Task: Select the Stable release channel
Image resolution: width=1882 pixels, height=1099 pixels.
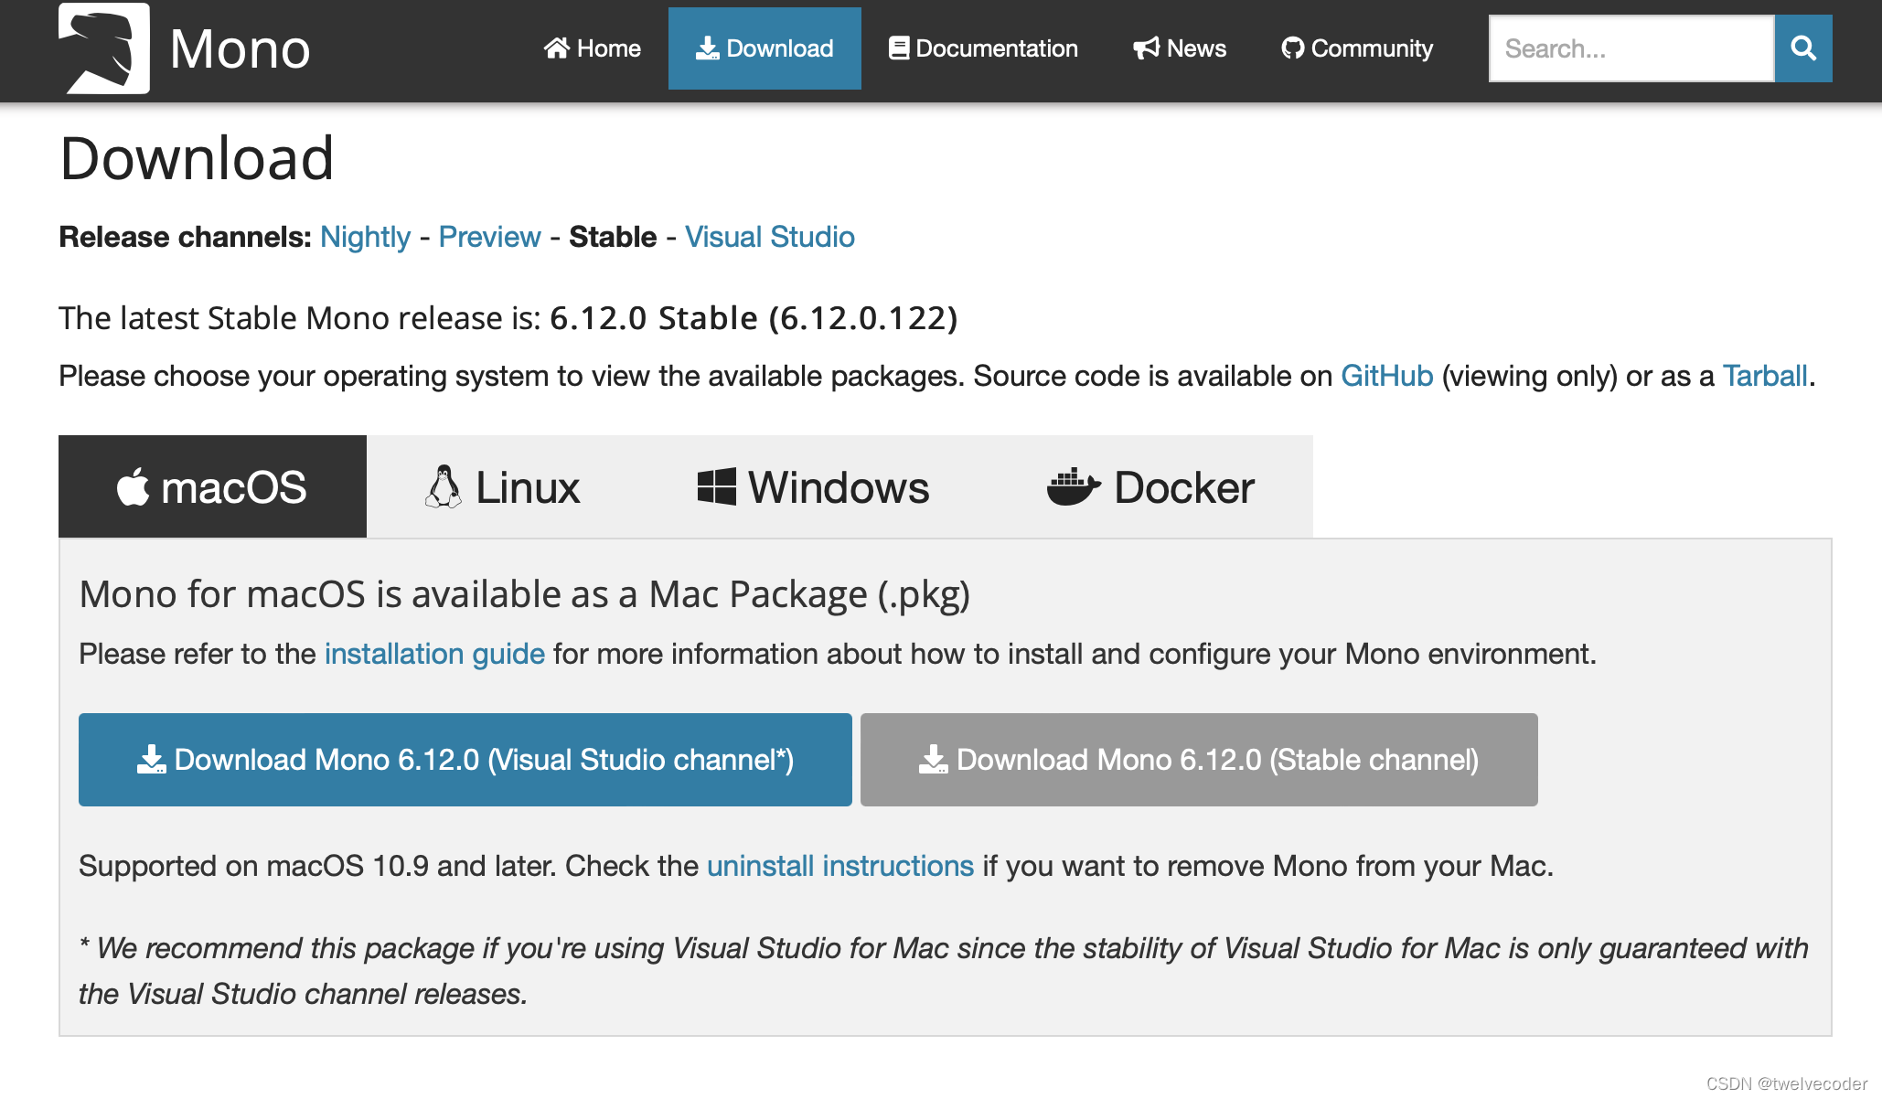Action: click(613, 237)
